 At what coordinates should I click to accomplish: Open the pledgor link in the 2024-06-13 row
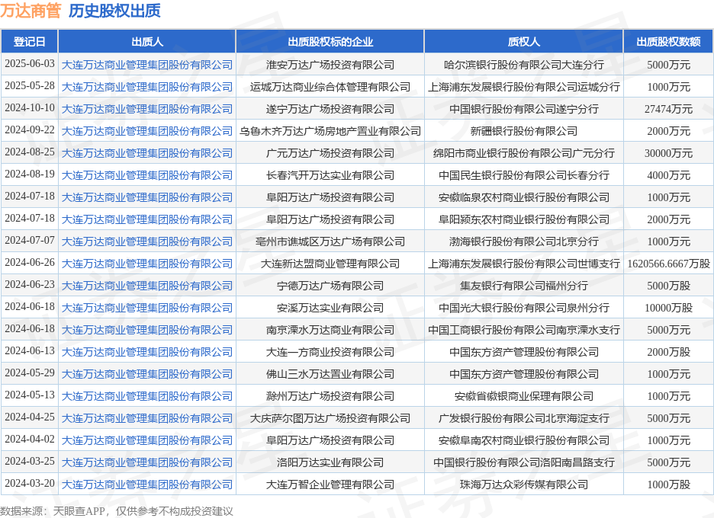[x=147, y=352]
